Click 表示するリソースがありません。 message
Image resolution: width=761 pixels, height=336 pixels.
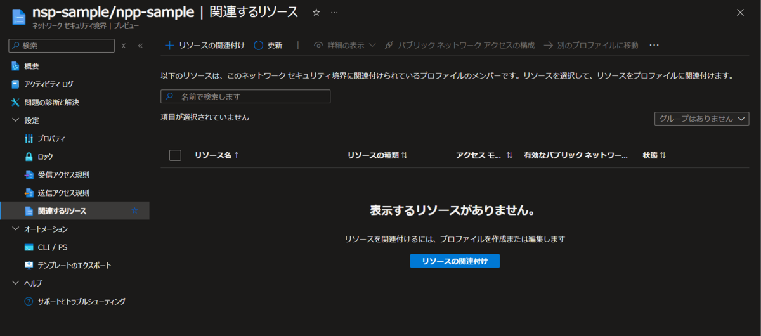455,210
